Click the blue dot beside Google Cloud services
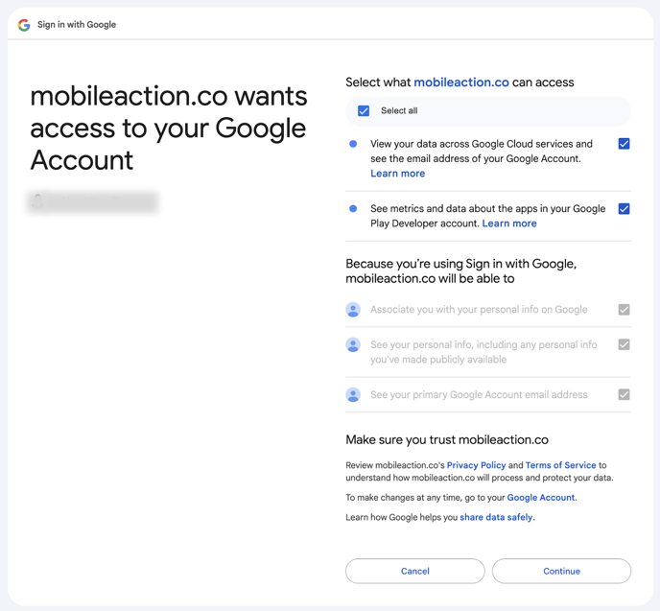The image size is (660, 611). pos(353,144)
